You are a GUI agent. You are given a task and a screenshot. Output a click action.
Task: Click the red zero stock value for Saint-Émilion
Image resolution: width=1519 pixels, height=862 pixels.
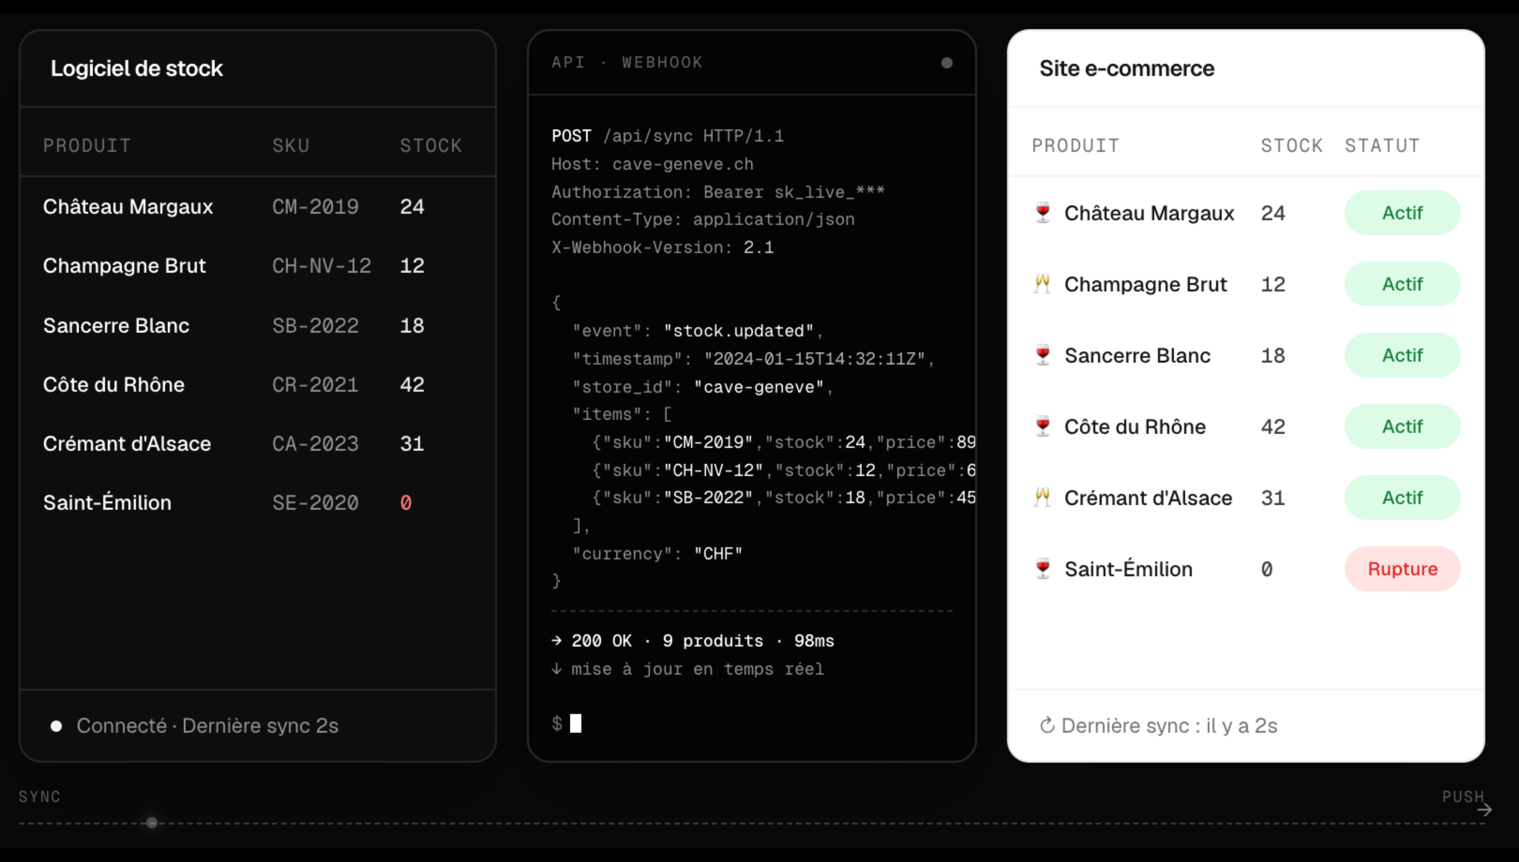pos(406,503)
